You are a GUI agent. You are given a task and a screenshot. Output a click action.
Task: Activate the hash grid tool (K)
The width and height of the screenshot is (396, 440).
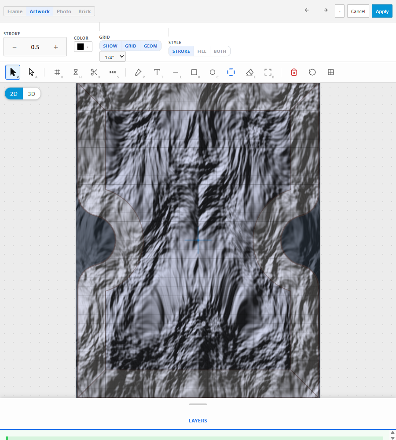[57, 72]
